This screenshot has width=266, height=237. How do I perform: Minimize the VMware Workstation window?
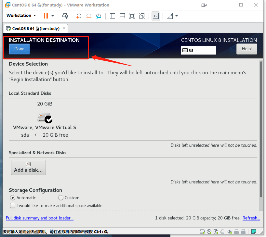226,5
